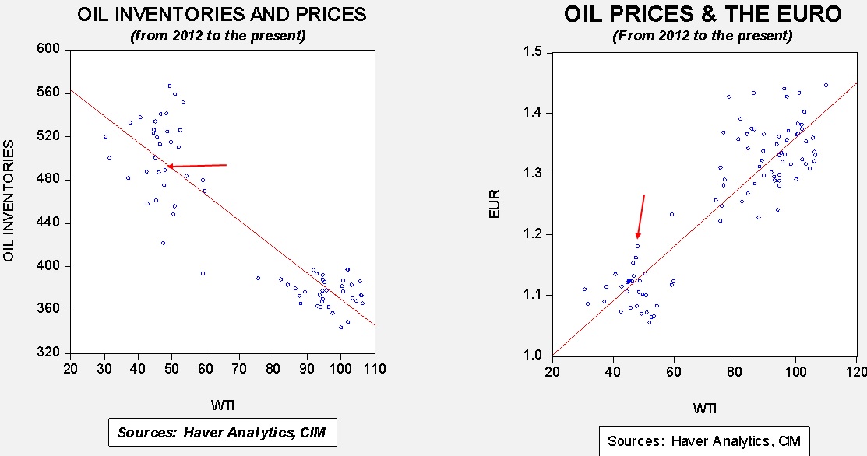Click the red arrow in the inventories chart
Image resolution: width=867 pixels, height=456 pixels.
[198, 166]
